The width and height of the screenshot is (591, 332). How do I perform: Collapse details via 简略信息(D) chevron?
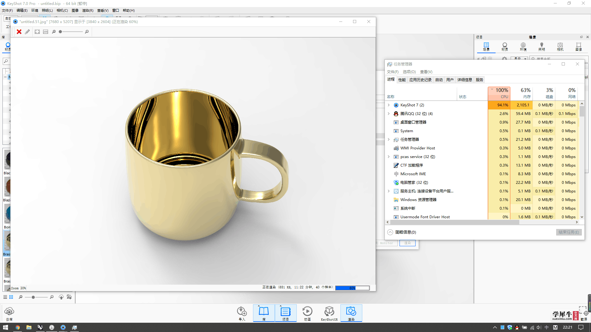tap(390, 232)
